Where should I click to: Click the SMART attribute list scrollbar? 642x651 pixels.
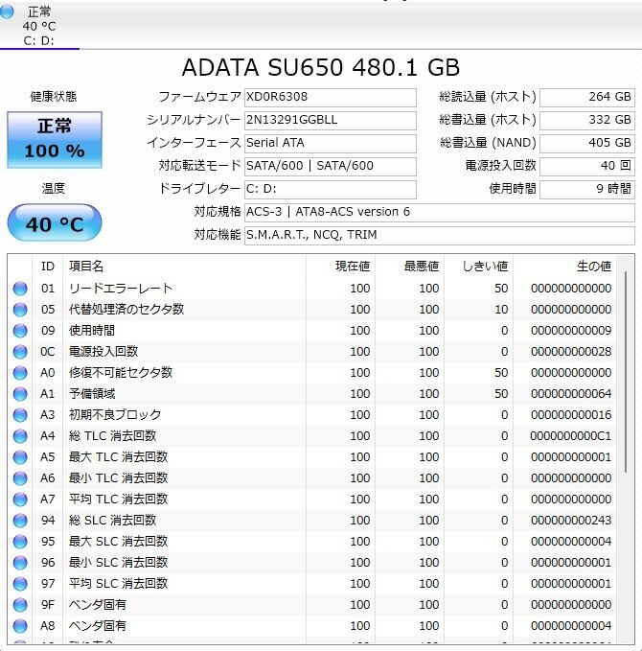pyautogui.click(x=628, y=384)
